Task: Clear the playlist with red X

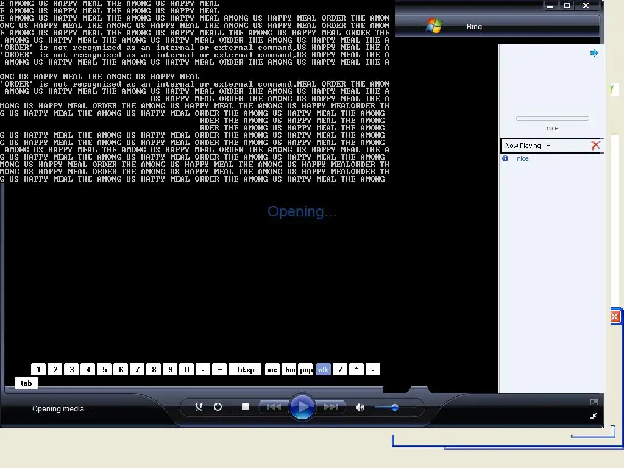Action: (595, 146)
